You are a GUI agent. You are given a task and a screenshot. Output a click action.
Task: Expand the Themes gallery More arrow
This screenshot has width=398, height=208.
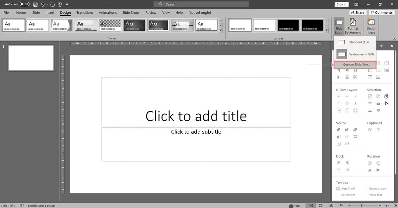coord(221,30)
